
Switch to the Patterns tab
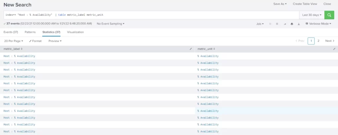tap(30, 32)
